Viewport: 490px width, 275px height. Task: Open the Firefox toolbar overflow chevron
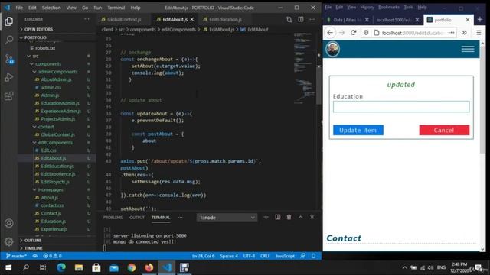click(x=465, y=32)
